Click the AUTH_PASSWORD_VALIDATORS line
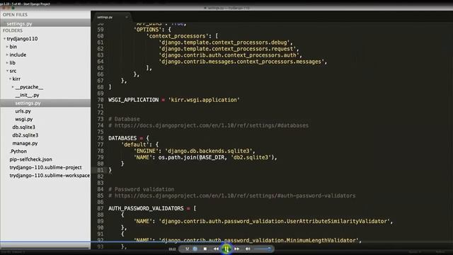 (x=152, y=208)
